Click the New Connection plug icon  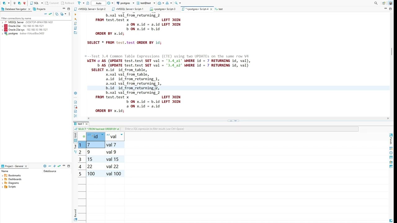[4, 3]
